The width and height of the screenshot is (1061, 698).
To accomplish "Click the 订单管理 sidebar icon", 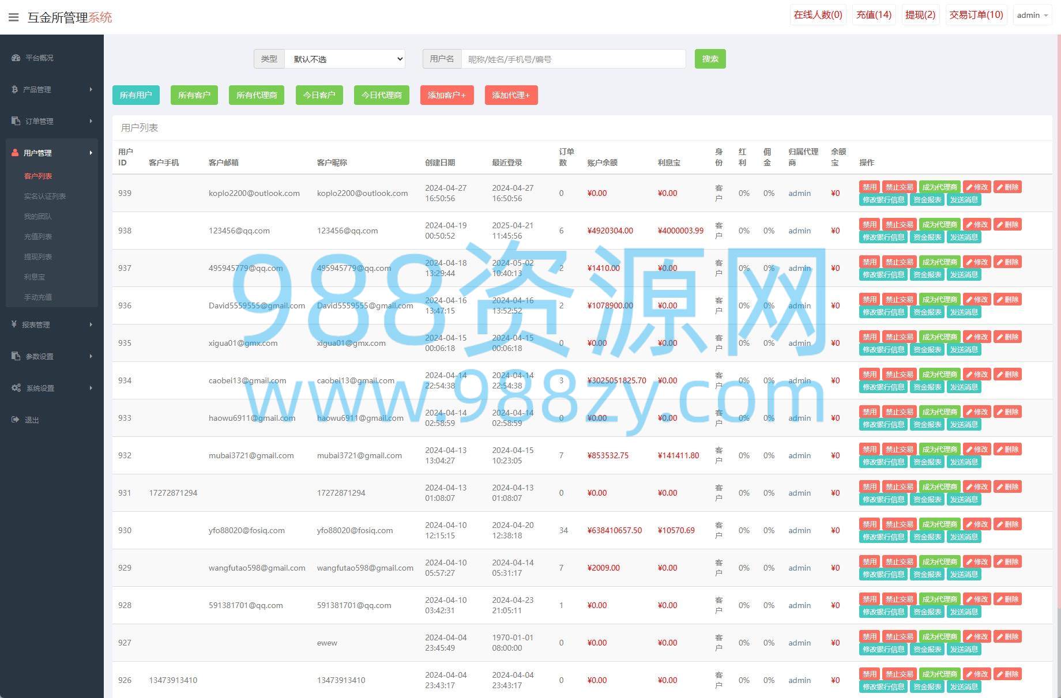I will 16,121.
